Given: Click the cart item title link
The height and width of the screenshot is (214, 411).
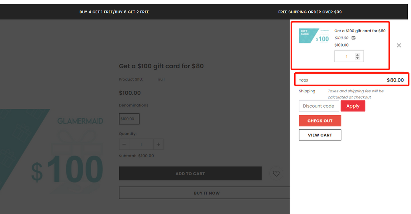Looking at the screenshot, I should 360,31.
